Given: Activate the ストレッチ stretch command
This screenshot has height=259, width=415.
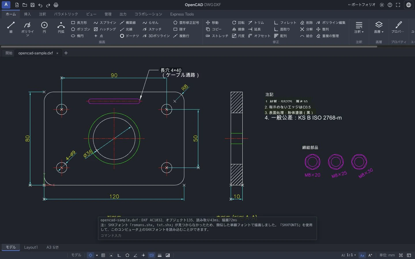Looking at the screenshot, I should 217,36.
